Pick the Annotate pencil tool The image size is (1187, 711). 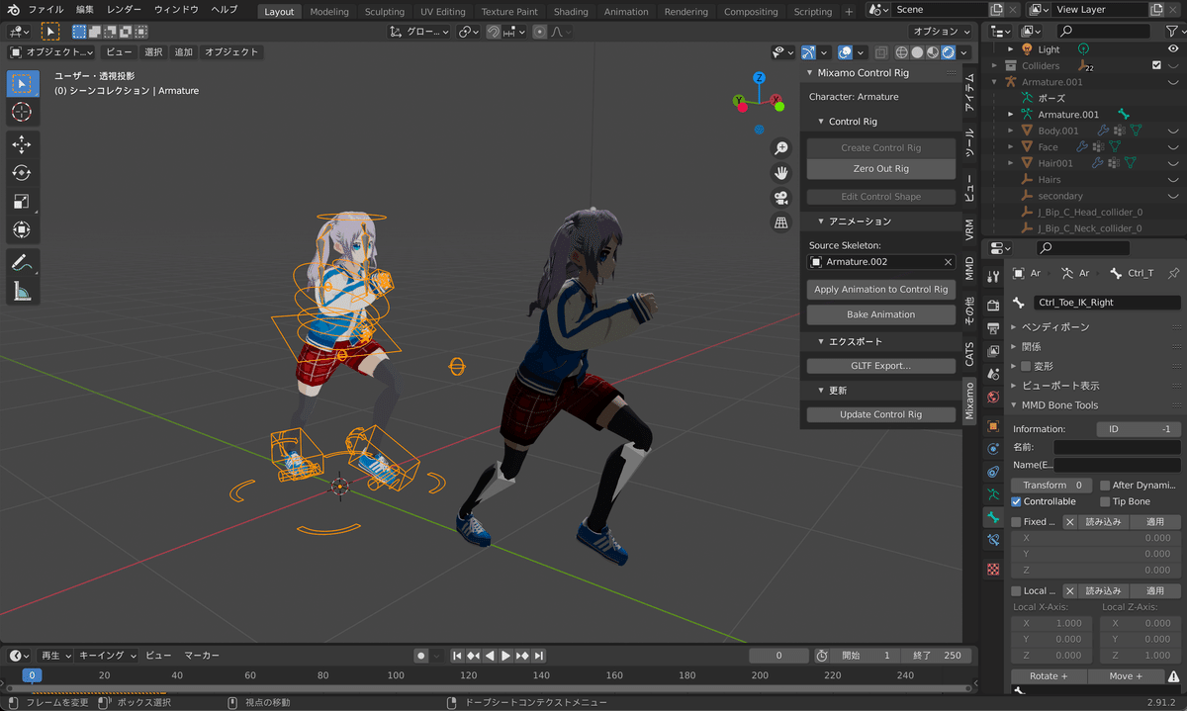(x=24, y=262)
